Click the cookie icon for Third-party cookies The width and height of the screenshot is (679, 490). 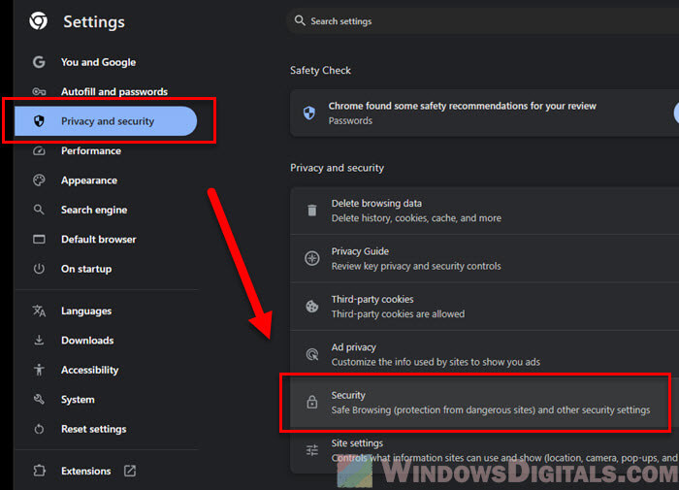pyautogui.click(x=311, y=307)
